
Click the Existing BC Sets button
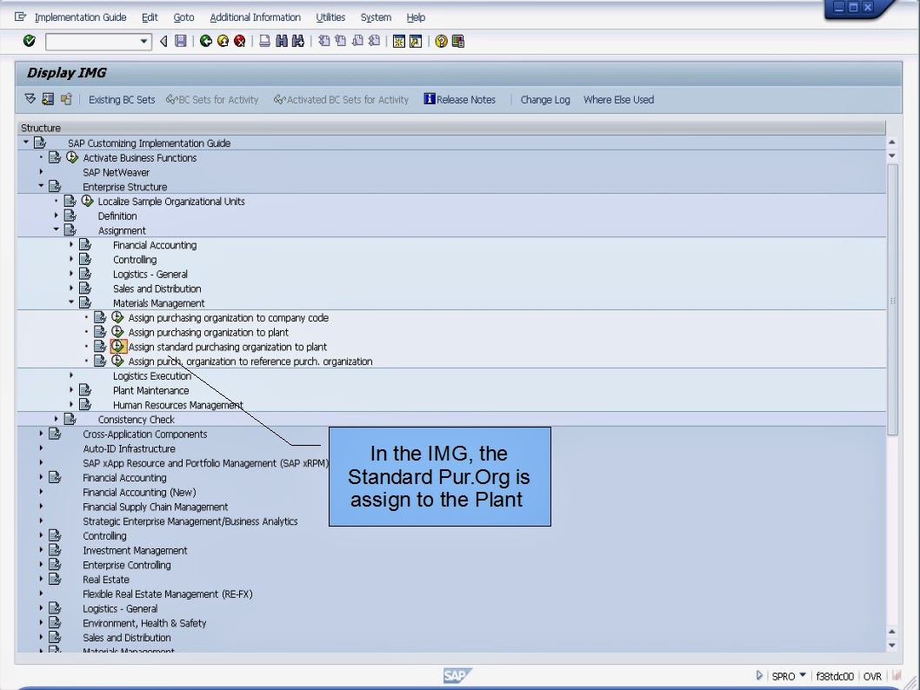click(121, 99)
